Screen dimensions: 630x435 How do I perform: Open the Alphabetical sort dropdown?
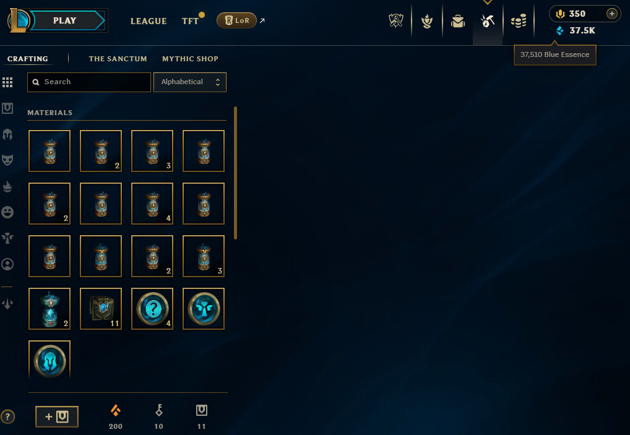click(190, 82)
